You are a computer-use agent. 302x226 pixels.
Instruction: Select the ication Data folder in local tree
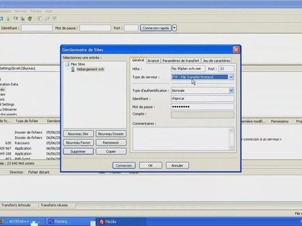pyautogui.click(x=9, y=84)
